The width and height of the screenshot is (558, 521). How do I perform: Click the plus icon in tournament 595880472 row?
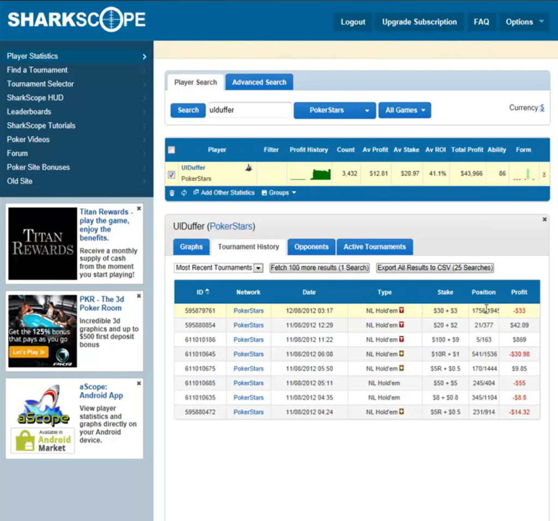point(402,412)
